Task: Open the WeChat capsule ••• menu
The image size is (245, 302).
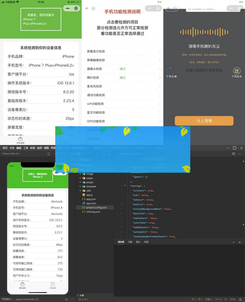Action: point(68,8)
